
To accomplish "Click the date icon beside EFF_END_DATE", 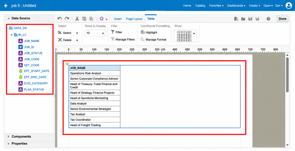I will [x=20, y=77].
